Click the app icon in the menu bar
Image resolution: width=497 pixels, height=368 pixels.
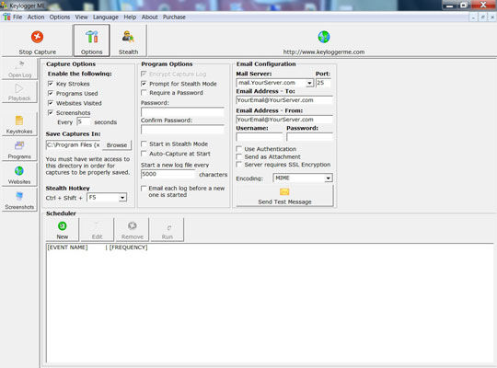6,17
